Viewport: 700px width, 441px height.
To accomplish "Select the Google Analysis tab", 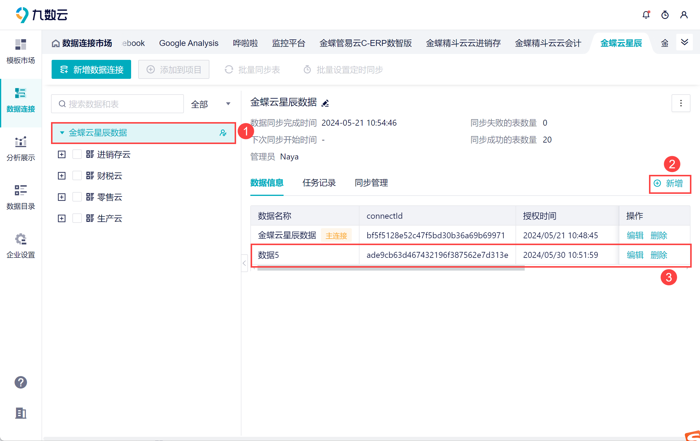I will coord(189,43).
